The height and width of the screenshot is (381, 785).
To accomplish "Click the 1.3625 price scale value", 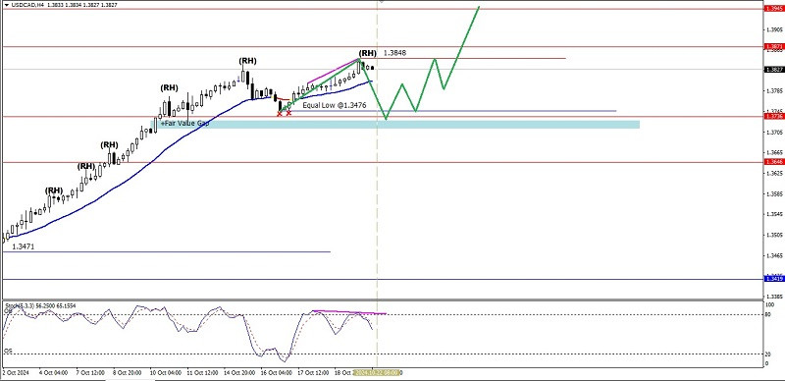I will [773, 174].
